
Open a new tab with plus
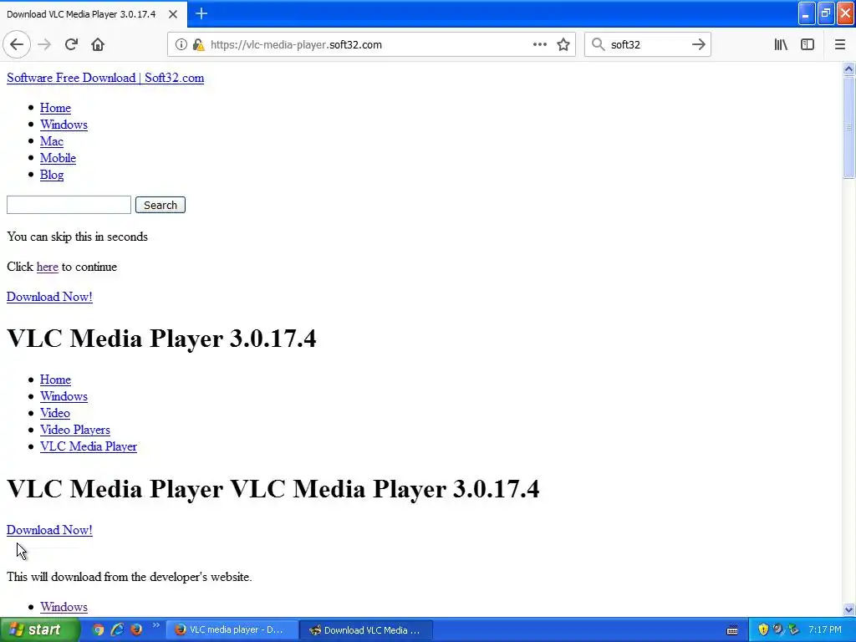coord(201,13)
